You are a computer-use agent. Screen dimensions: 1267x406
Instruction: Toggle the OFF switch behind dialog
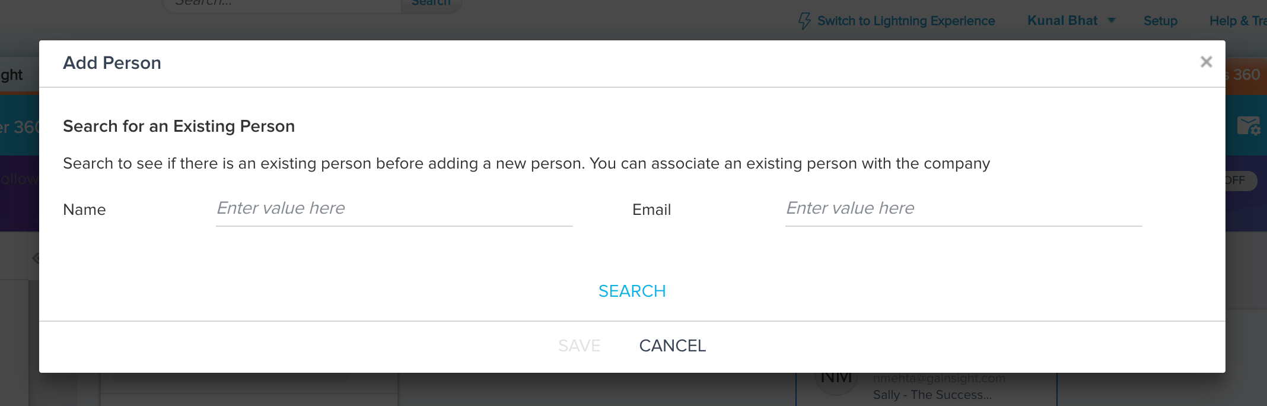(x=1241, y=180)
